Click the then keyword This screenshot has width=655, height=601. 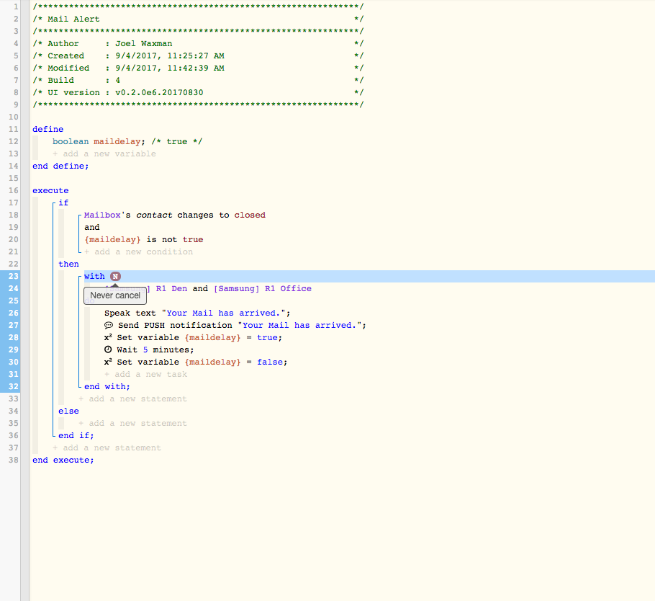click(68, 264)
